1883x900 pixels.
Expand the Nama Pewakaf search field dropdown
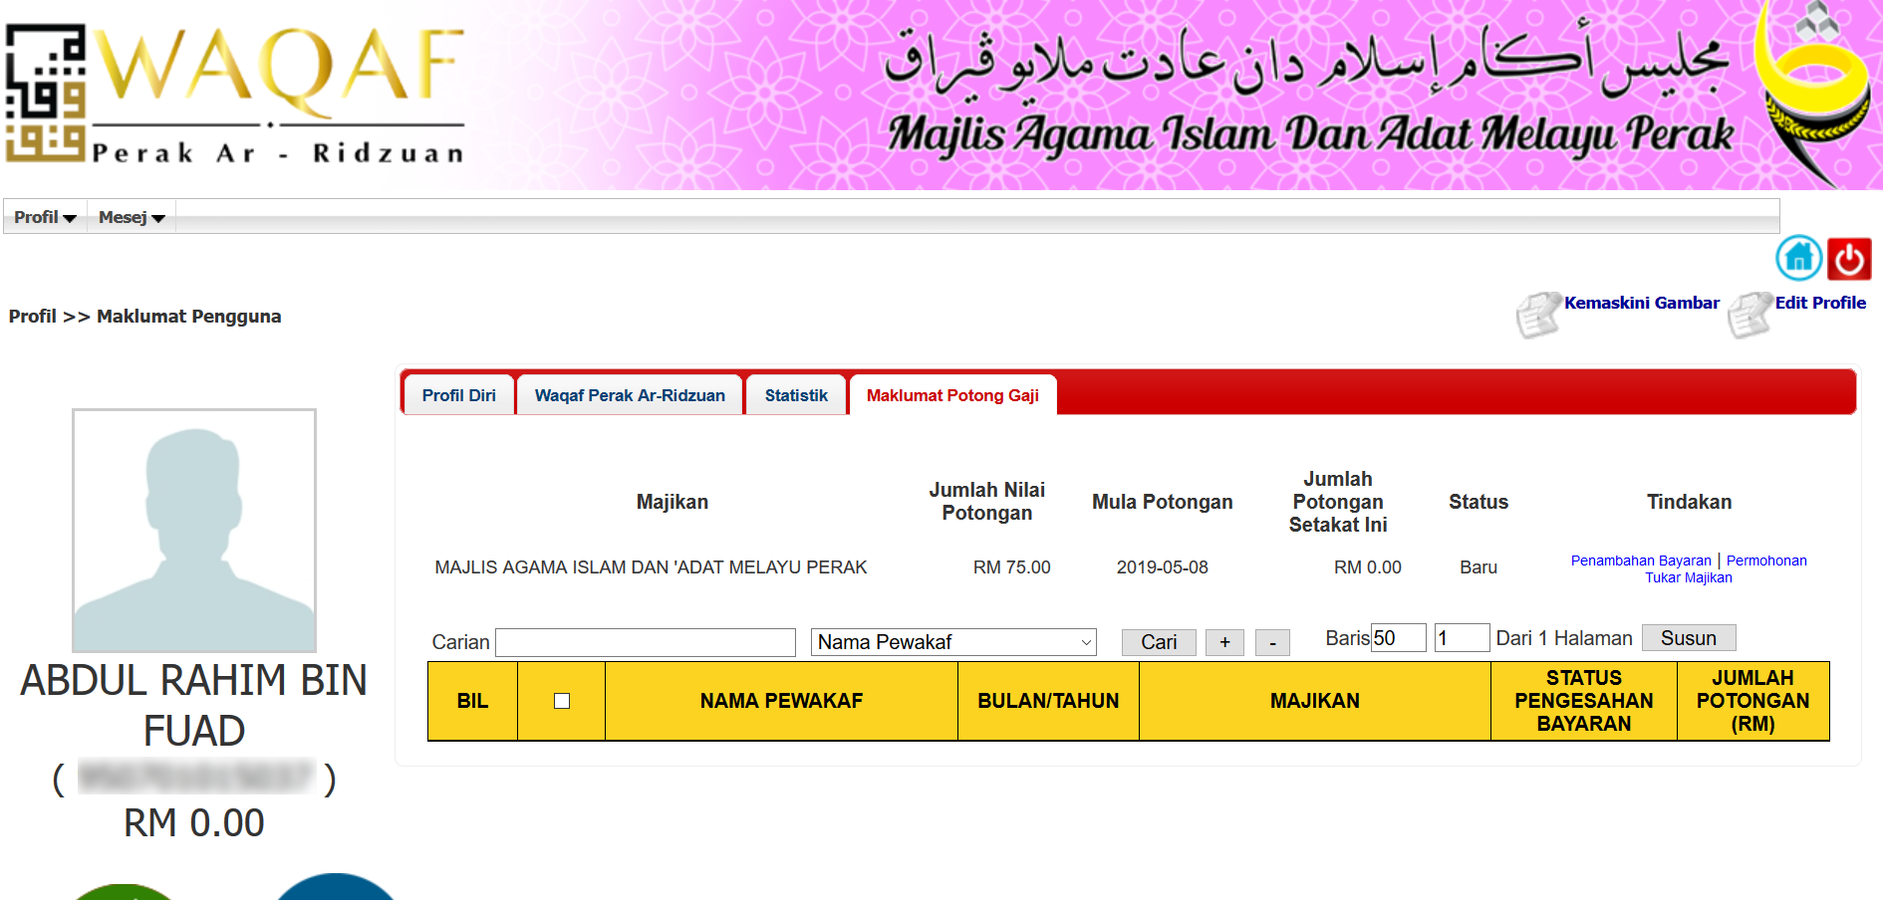[x=953, y=642]
